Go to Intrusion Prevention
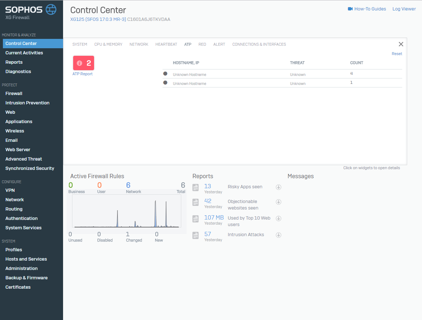 [27, 103]
